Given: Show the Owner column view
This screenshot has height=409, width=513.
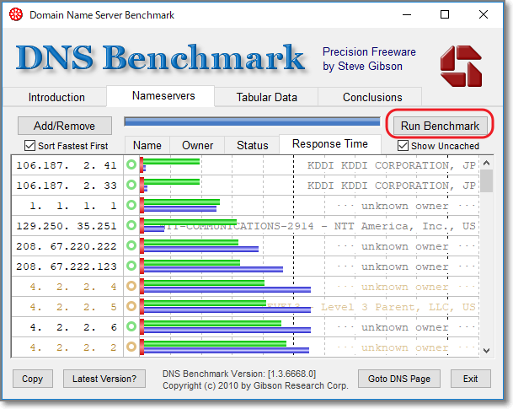Looking at the screenshot, I should [x=198, y=145].
